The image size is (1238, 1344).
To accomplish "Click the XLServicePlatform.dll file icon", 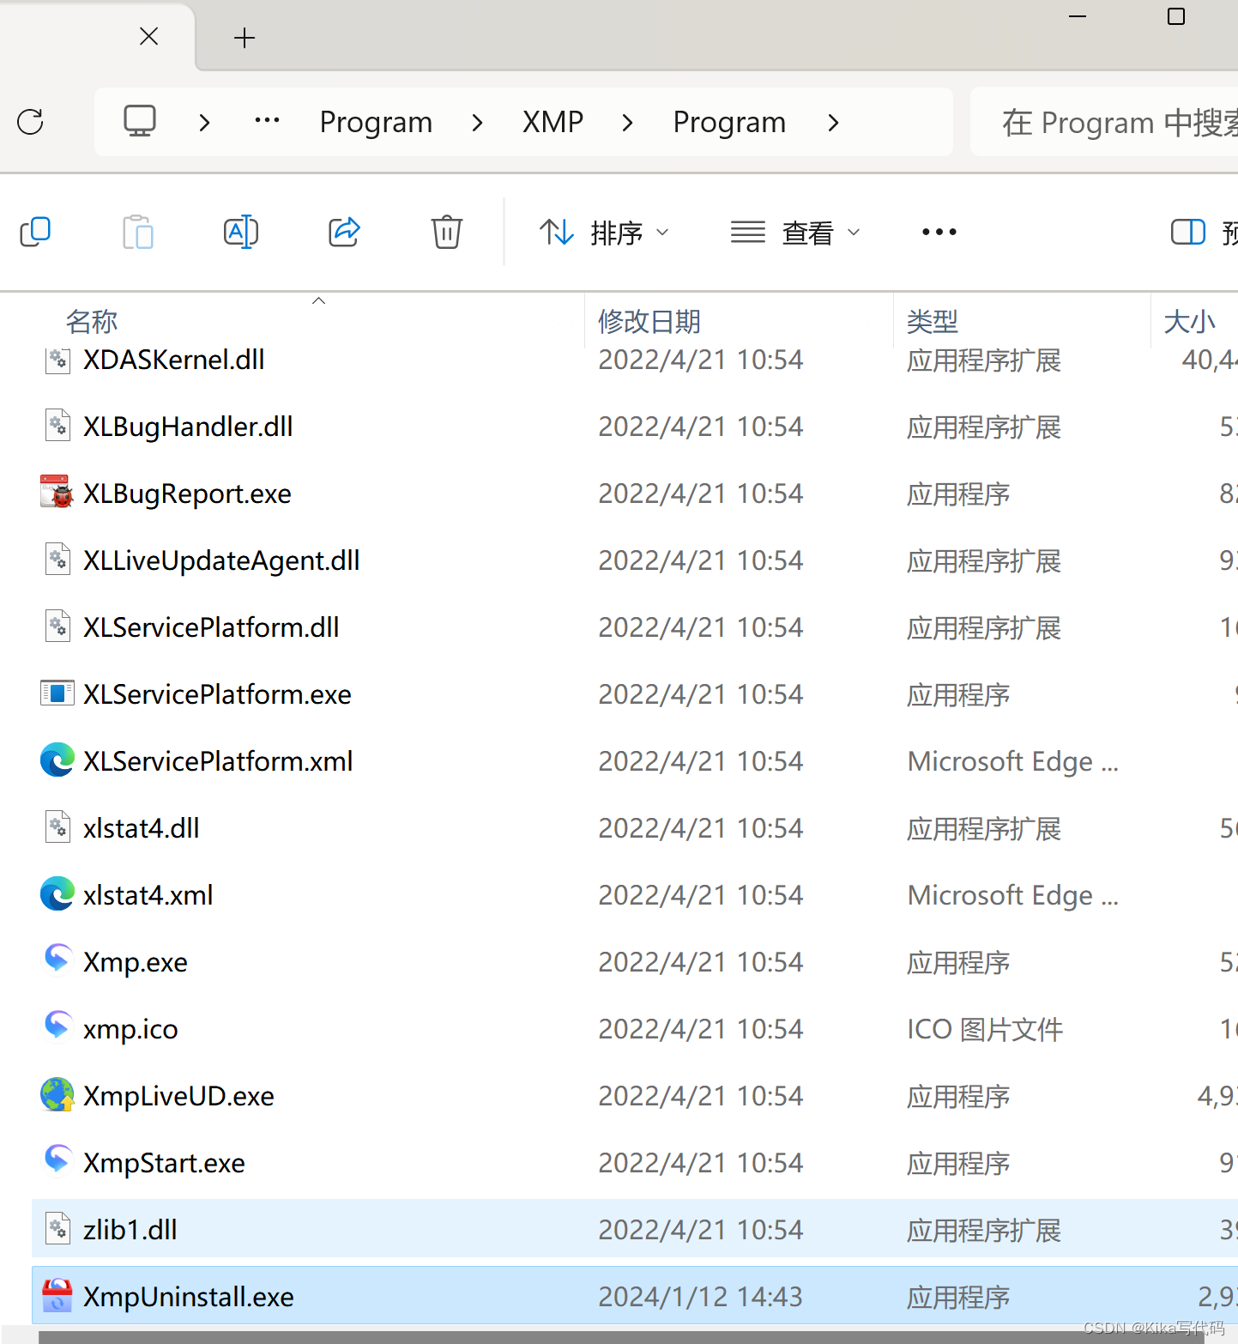I will point(57,627).
